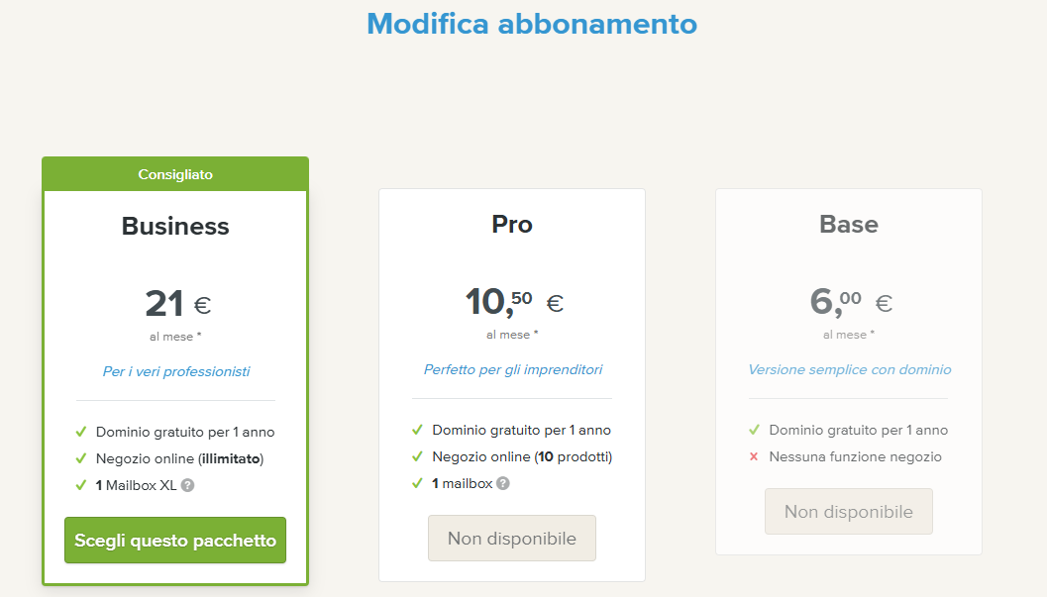
Task: Click Non disponibile button under Base plan
Action: (x=849, y=512)
